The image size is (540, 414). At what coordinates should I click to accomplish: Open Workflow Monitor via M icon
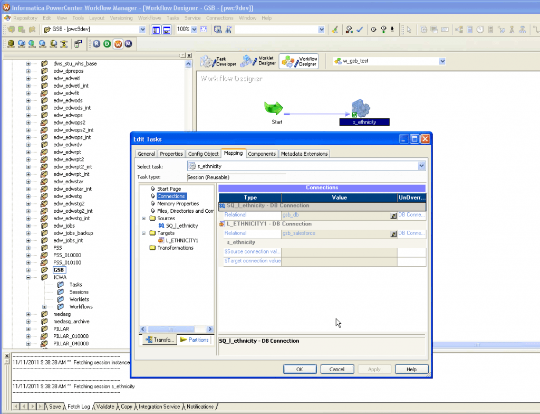128,44
